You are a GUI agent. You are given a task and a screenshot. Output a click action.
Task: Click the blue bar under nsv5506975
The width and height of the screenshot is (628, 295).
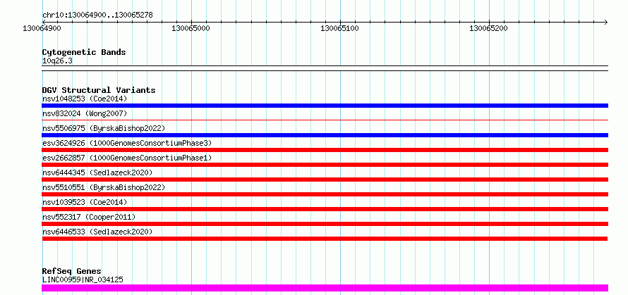[325, 135]
